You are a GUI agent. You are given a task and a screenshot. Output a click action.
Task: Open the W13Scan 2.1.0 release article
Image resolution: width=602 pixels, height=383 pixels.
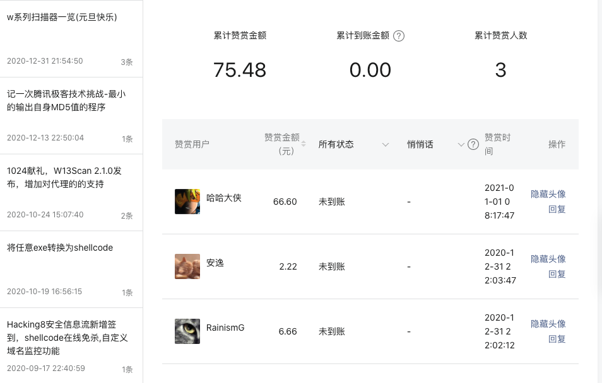[71, 193]
